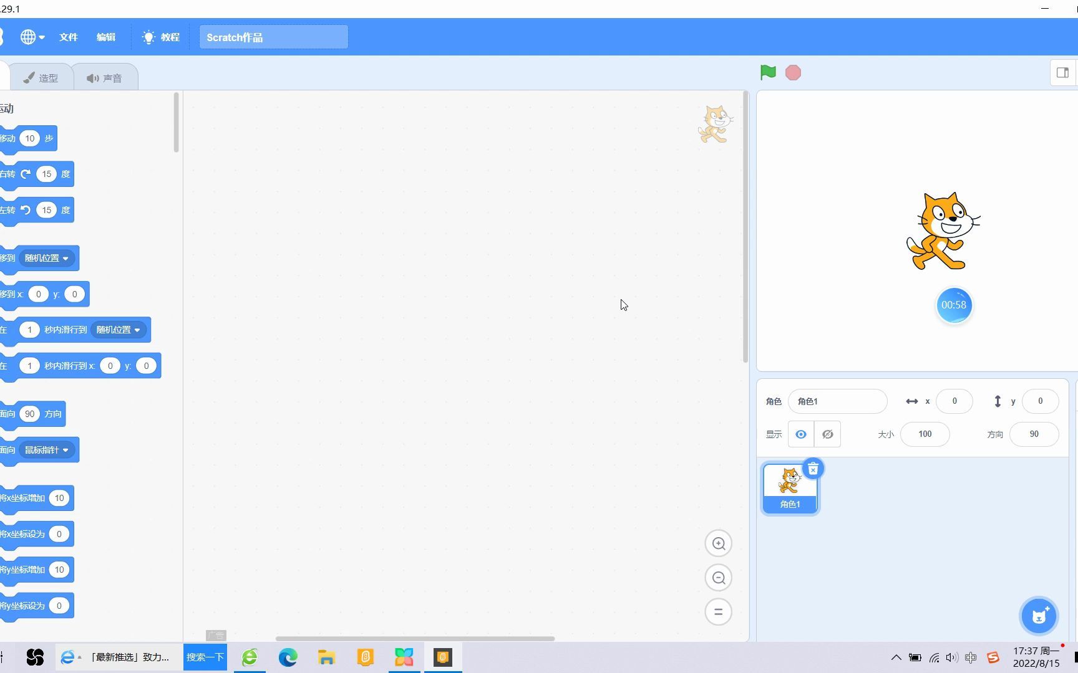The image size is (1078, 673).
Task: Edit the sprite name field 角色1
Action: 837,401
